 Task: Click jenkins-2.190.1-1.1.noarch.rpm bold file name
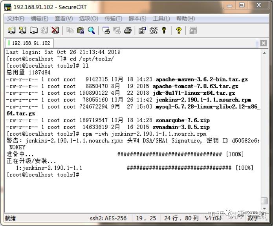pyautogui.click(x=203, y=100)
